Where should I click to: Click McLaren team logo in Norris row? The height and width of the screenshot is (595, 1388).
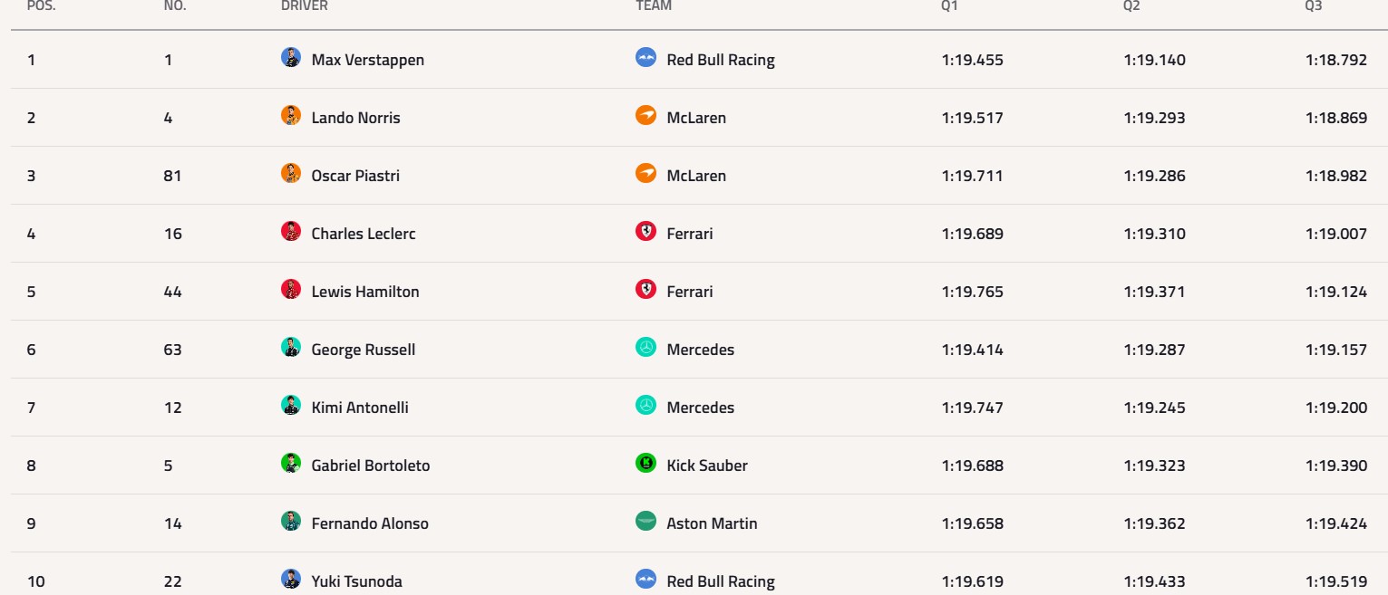(x=645, y=116)
